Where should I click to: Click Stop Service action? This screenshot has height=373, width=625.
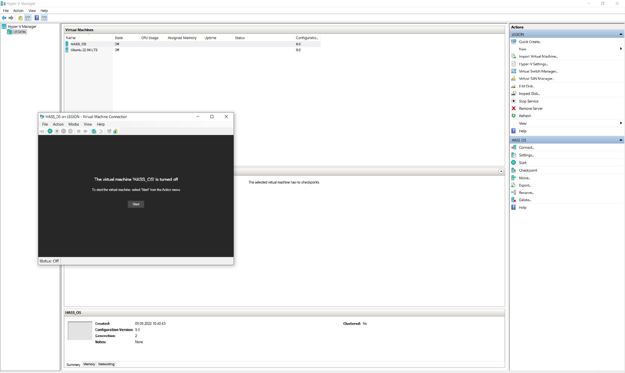(529, 101)
